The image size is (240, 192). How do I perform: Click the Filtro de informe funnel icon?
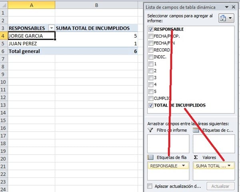[150, 130]
